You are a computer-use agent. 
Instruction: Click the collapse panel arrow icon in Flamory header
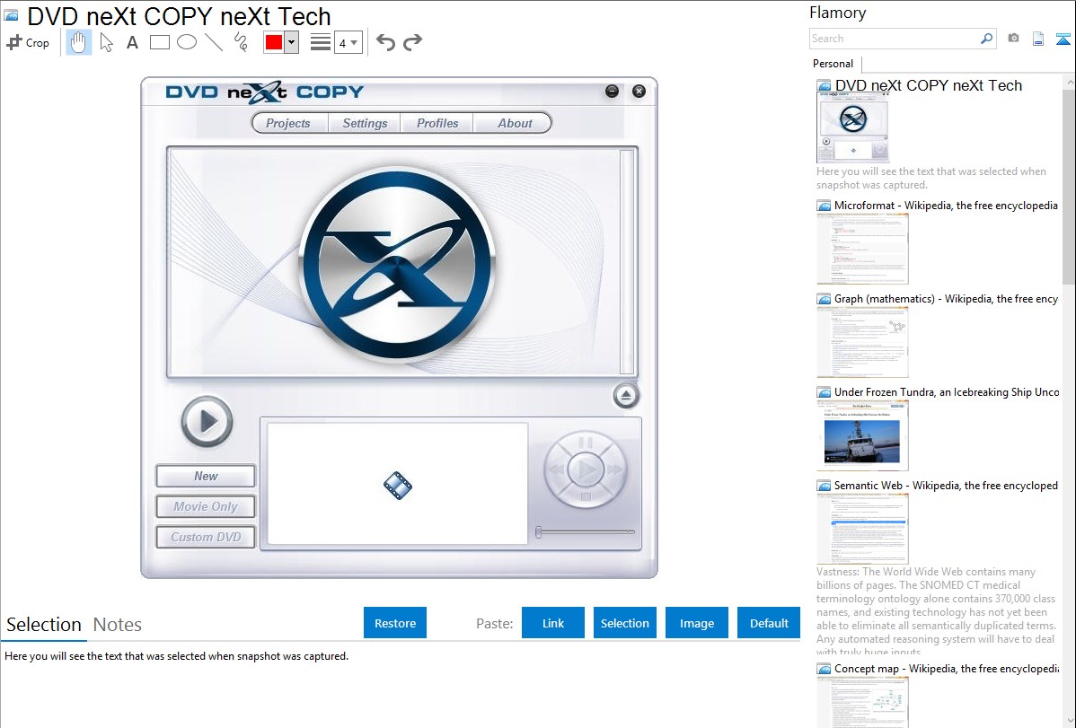point(1063,39)
